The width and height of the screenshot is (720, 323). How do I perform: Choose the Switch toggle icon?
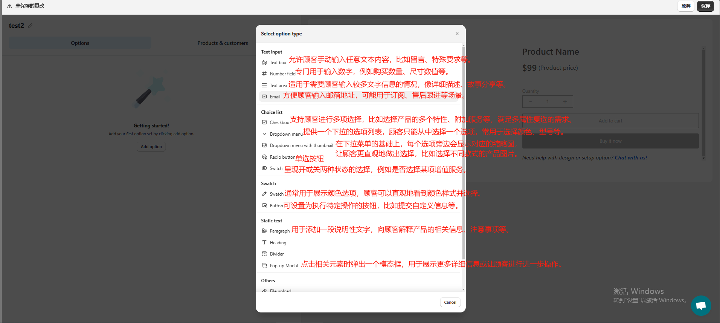pyautogui.click(x=264, y=168)
